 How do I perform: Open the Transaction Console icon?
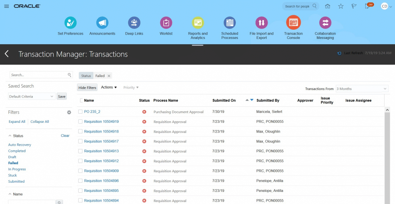(293, 22)
